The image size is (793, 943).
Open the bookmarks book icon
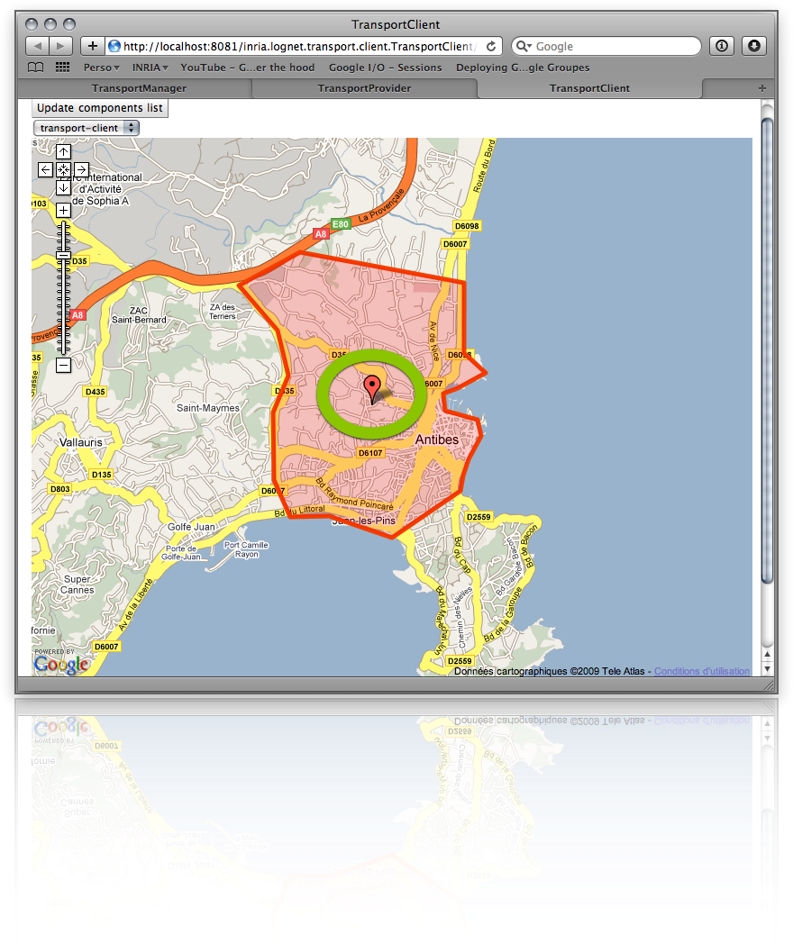[35, 68]
